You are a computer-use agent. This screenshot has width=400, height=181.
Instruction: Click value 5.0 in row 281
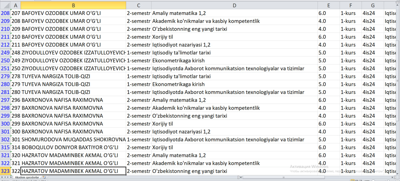tap(329, 92)
